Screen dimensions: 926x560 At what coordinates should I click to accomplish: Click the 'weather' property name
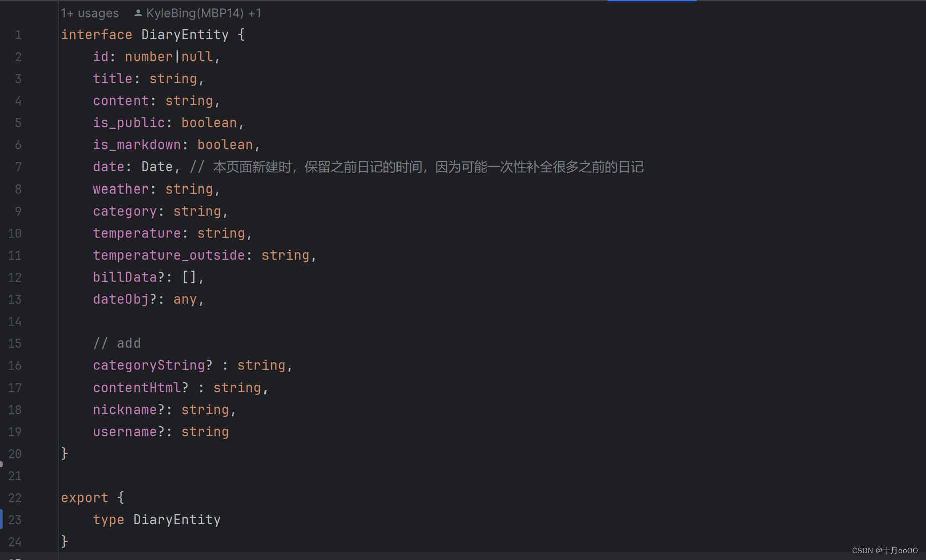pyautogui.click(x=121, y=189)
